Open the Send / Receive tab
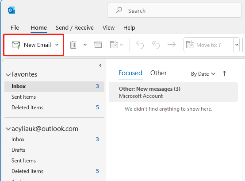Viewport: 245px width, 181px height. [x=75, y=28]
